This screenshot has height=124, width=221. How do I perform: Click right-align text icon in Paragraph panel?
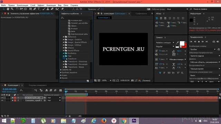click(x=165, y=18)
